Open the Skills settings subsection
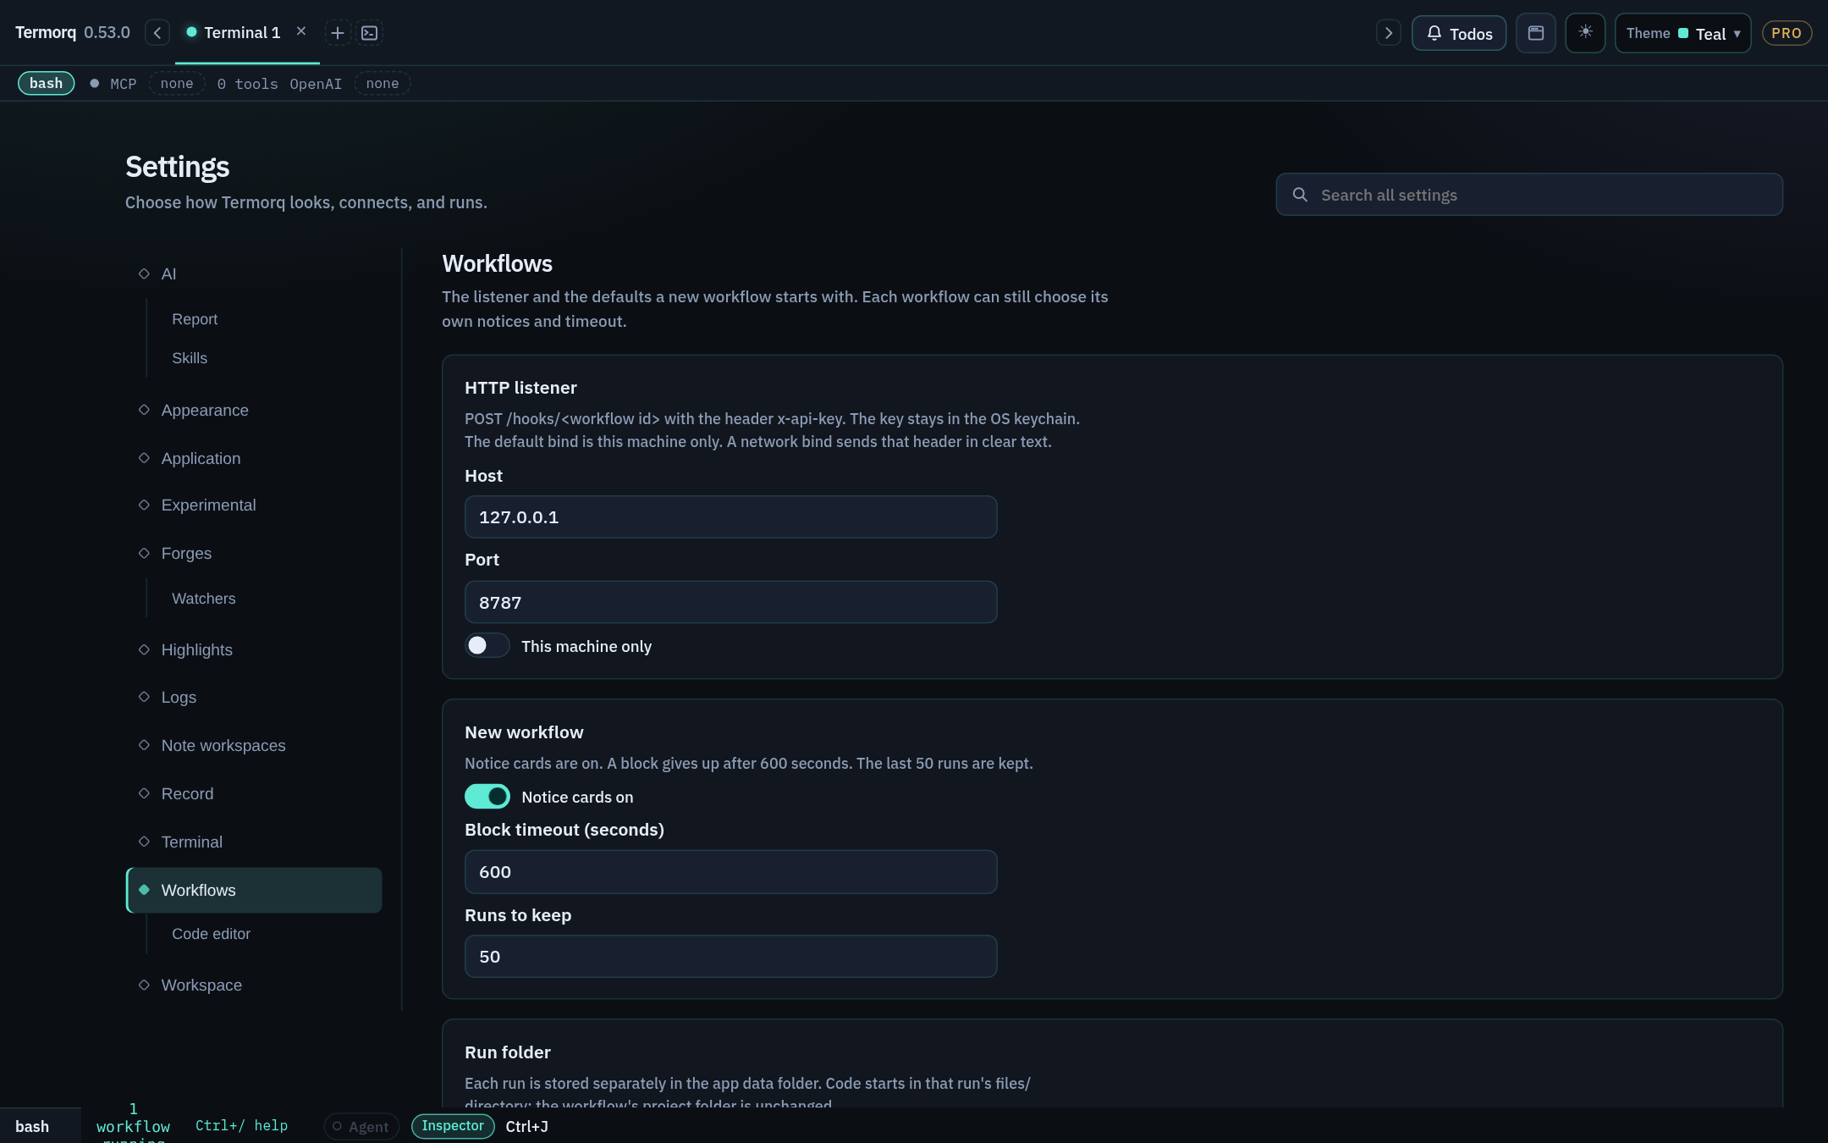The width and height of the screenshot is (1828, 1143). [x=190, y=358]
